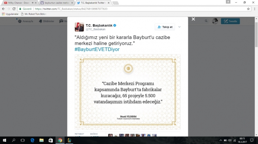Select the T.C. Başbakanlık Twitter tab
The height and width of the screenshot is (144, 258).
tap(93, 3)
